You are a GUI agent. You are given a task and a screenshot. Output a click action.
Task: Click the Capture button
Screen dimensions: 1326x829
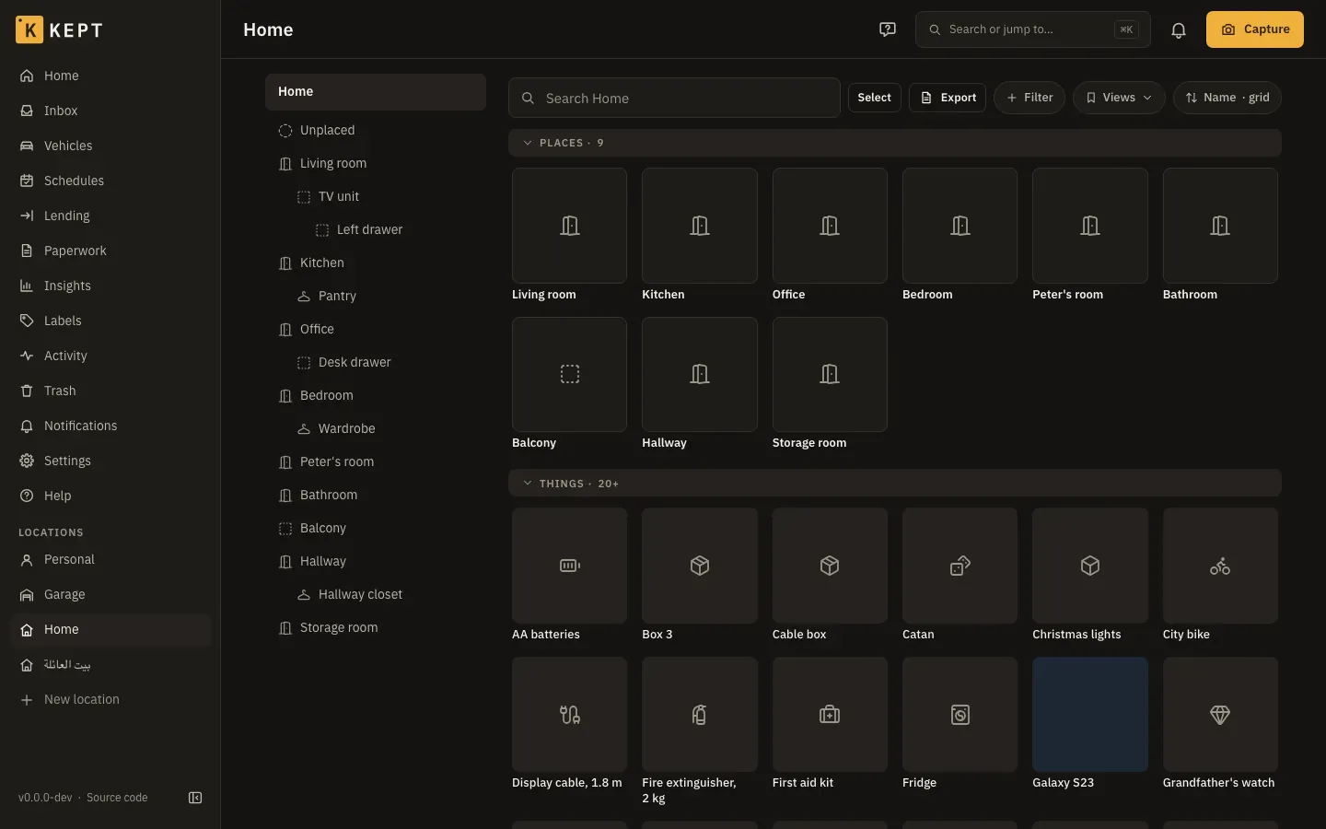coord(1255,29)
